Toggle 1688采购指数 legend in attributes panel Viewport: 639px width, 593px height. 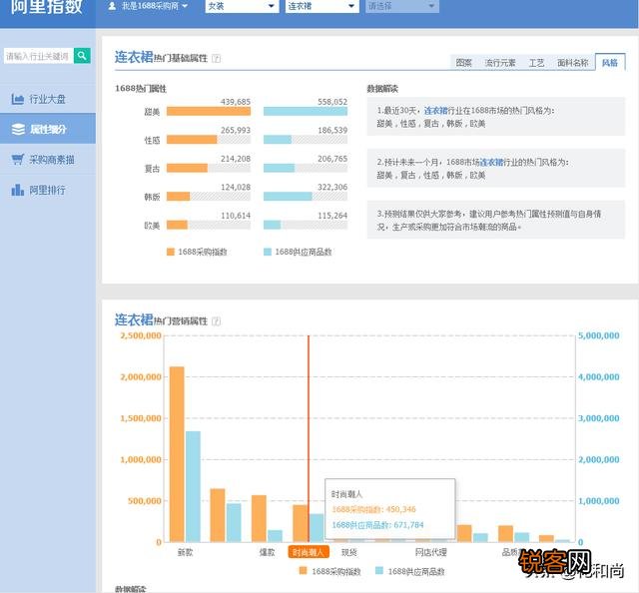(x=197, y=252)
